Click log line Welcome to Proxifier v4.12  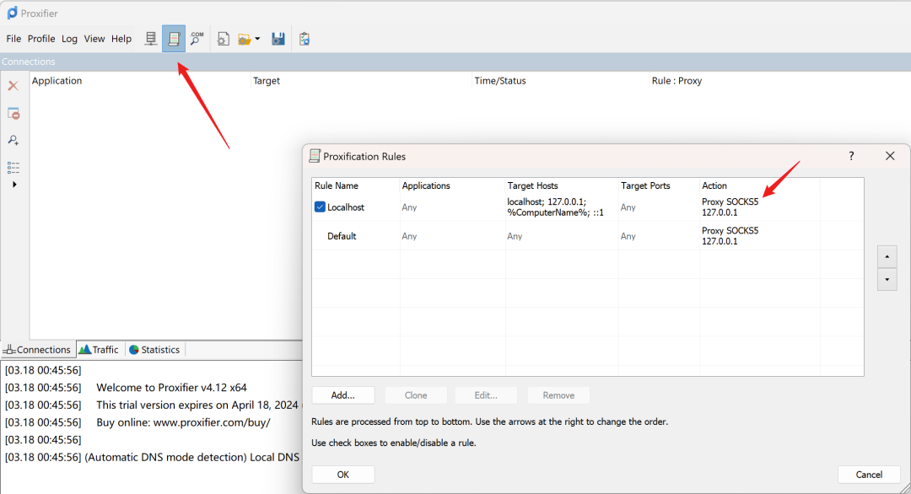coord(171,387)
